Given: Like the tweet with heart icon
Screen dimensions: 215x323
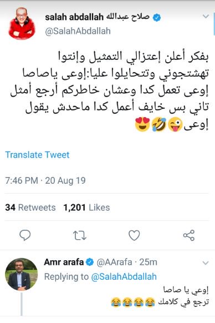Looking at the screenshot, I should click(134, 235).
